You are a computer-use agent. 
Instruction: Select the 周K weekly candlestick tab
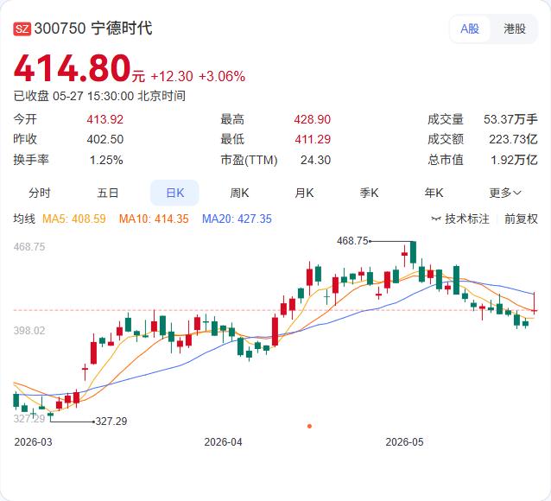click(239, 193)
